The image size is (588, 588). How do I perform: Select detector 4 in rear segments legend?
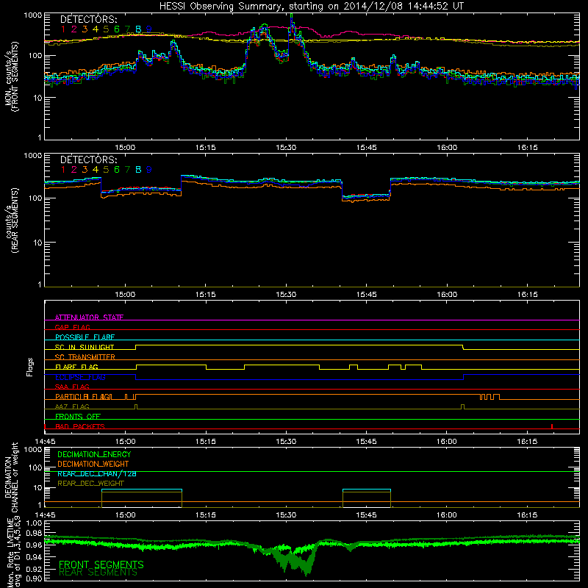[96, 170]
